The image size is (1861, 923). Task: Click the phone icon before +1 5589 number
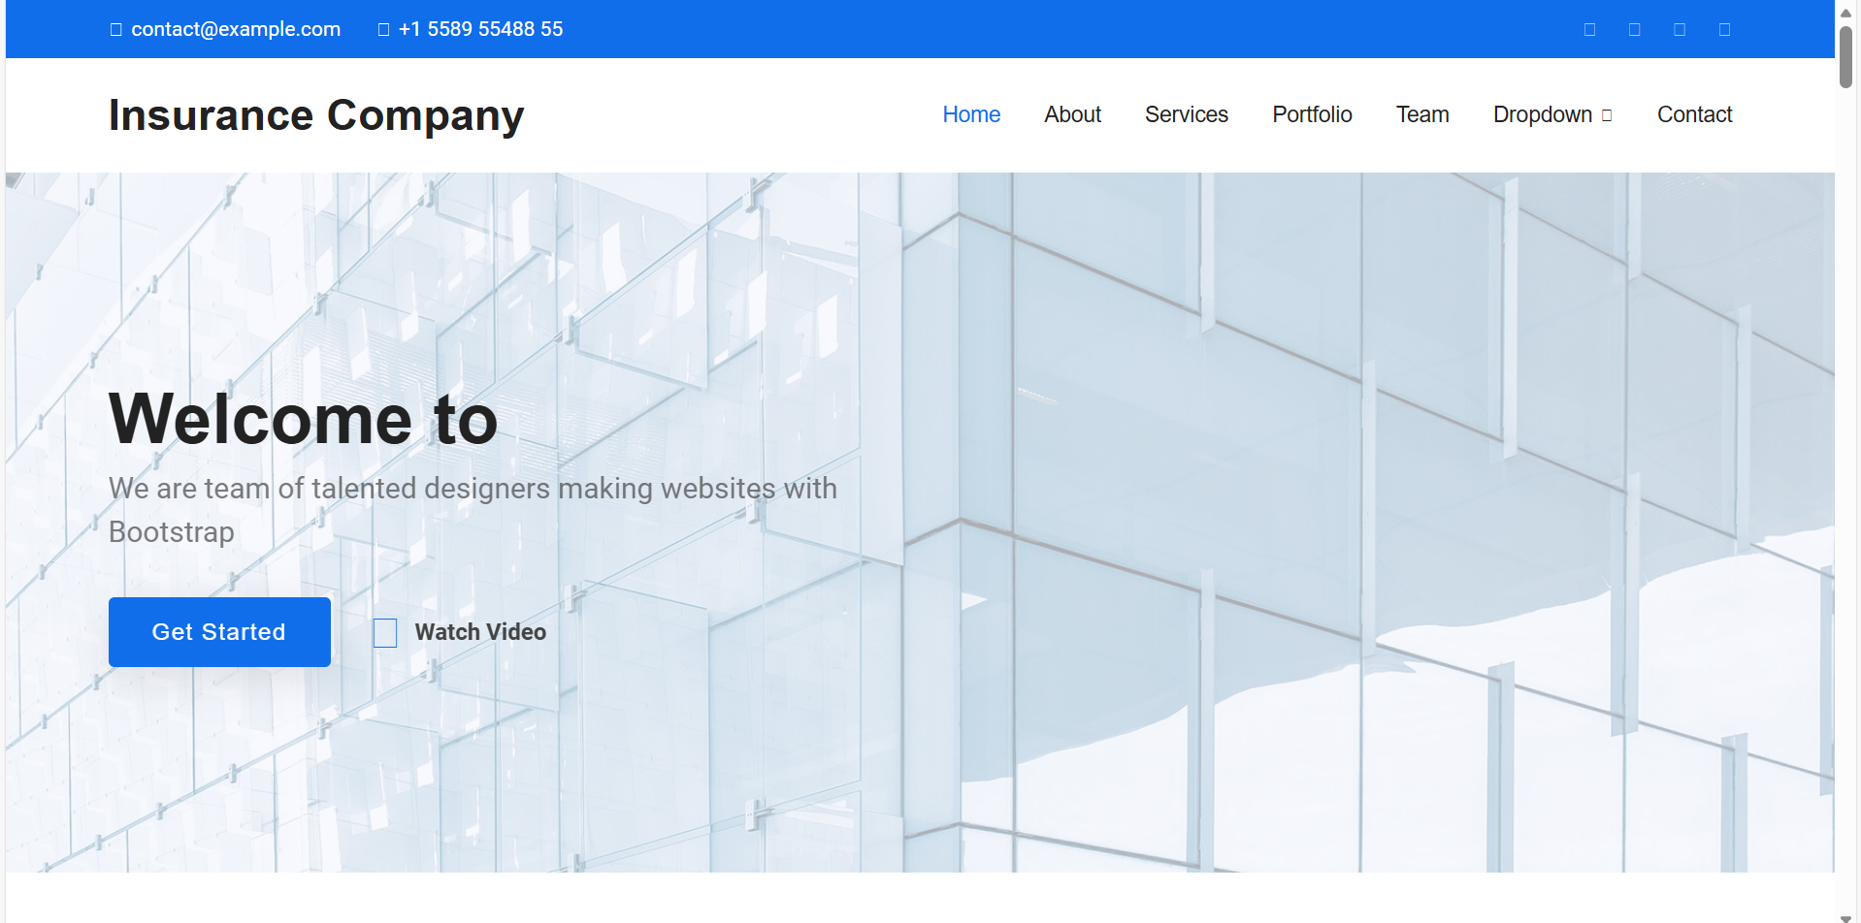click(x=384, y=30)
